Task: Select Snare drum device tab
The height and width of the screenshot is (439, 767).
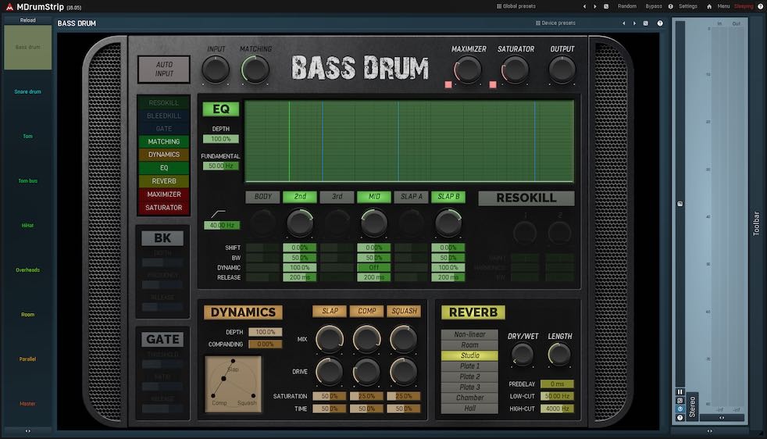Action: click(28, 91)
